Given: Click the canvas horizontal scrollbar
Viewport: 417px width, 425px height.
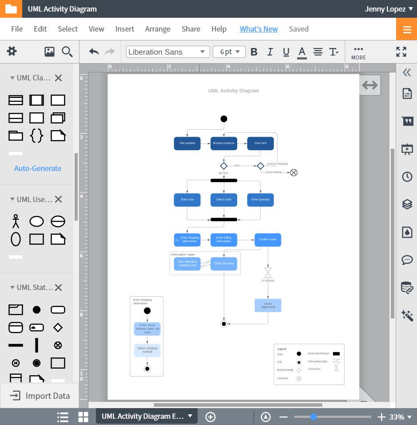Looking at the screenshot, I should [x=238, y=405].
